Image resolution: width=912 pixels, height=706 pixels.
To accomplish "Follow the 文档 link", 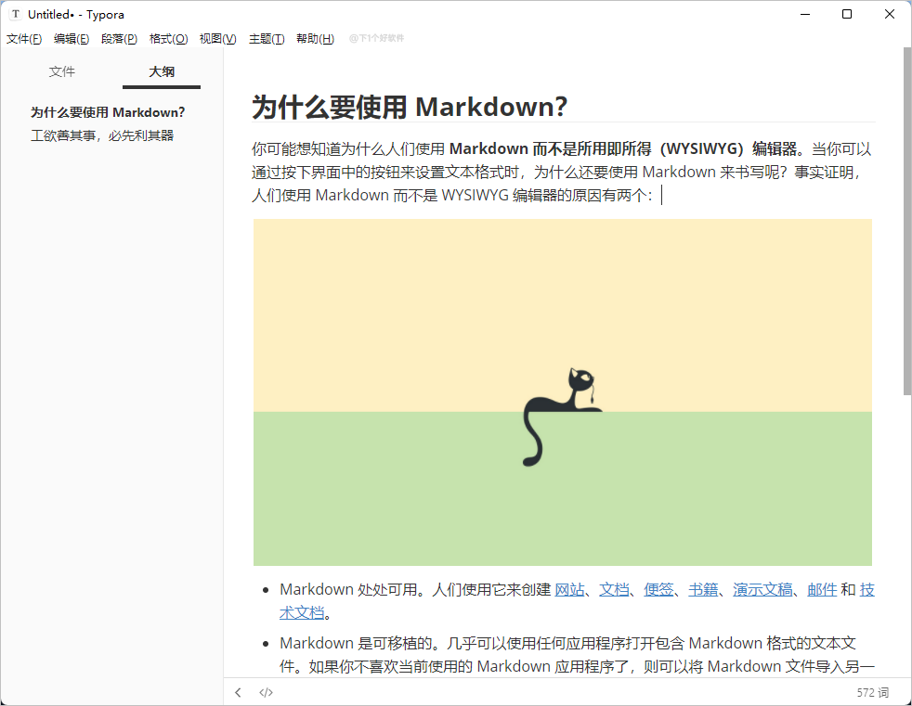I will pyautogui.click(x=614, y=589).
